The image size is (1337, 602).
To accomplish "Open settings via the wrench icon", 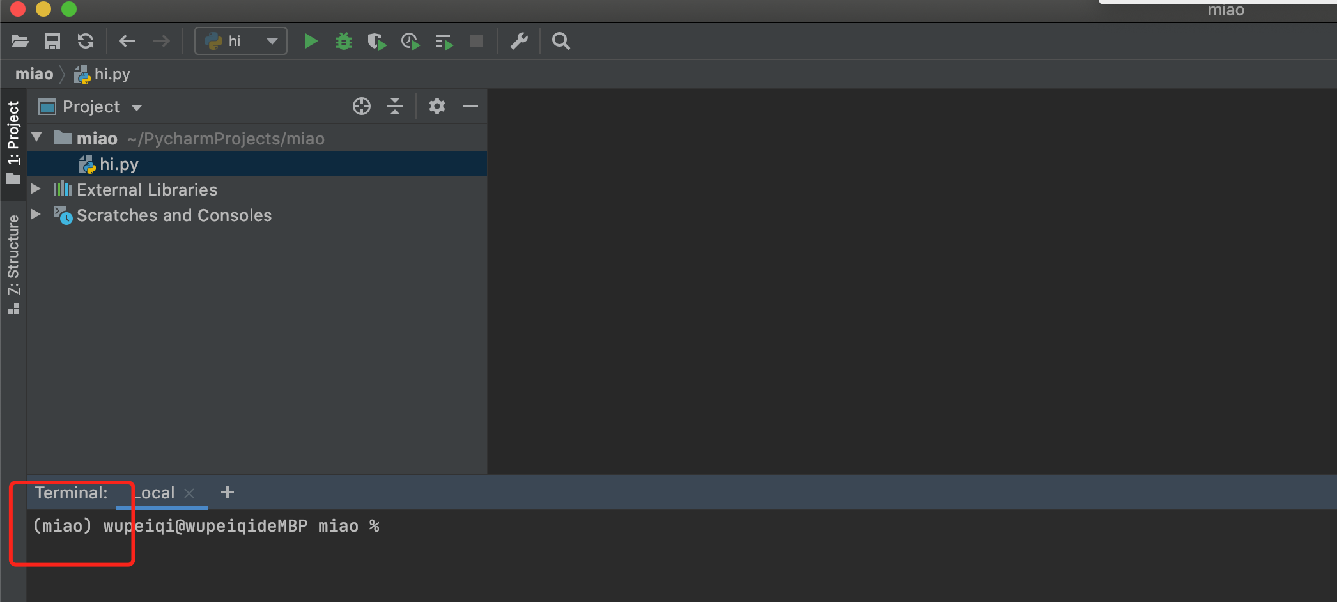I will click(519, 42).
